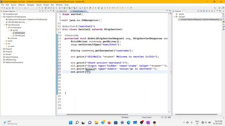Open the Source menu
Screen dimensions: 225x126
14,5
